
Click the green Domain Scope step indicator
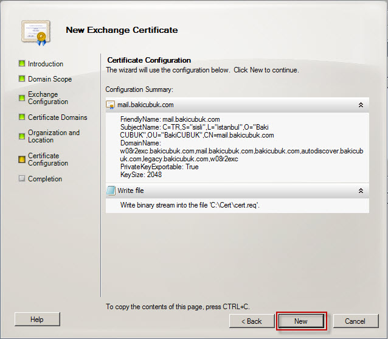pos(22,79)
